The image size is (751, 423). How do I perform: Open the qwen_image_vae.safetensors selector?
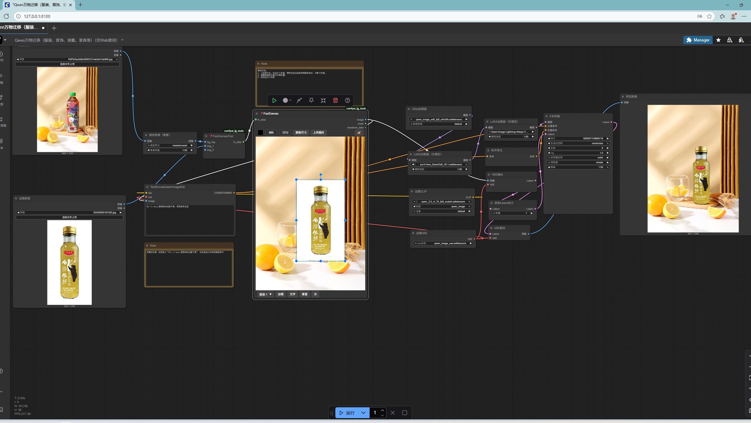point(443,243)
